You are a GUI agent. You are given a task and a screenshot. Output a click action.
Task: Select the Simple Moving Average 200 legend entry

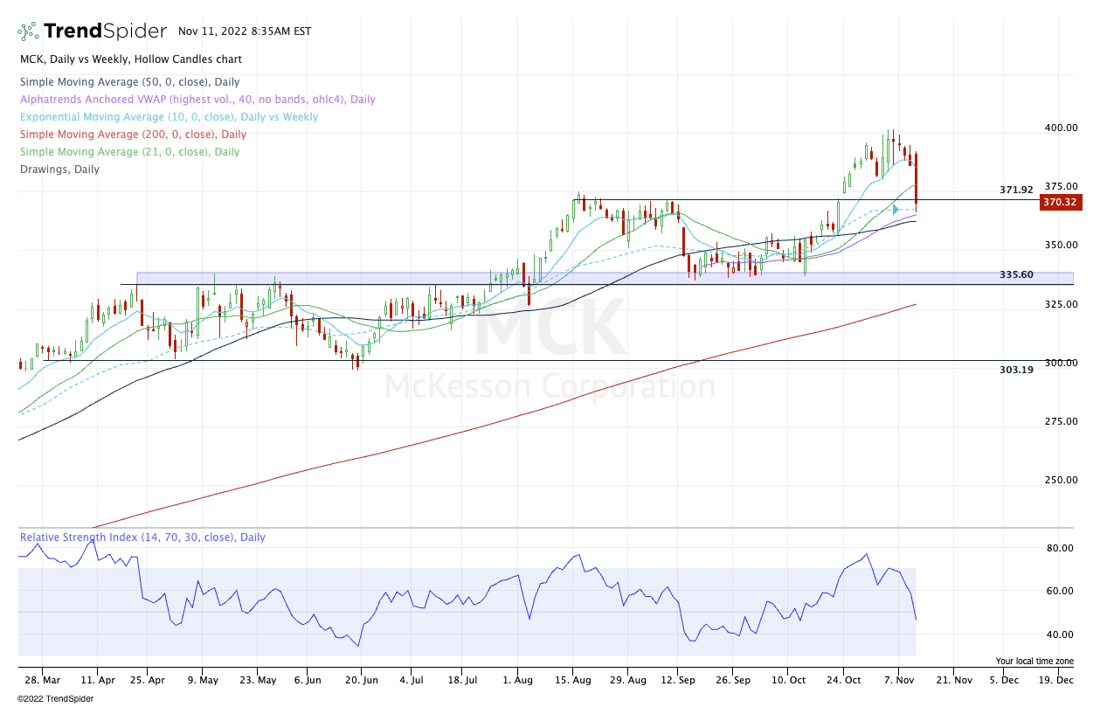click(x=133, y=135)
